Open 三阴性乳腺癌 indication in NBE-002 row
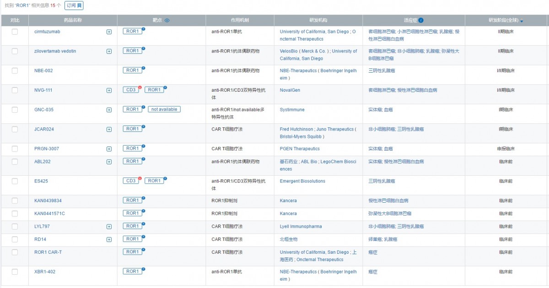This screenshot has width=549, height=288. [x=382, y=71]
